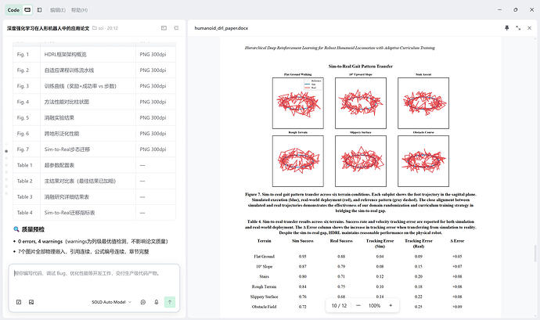Click the collapse list icon in chat header
The height and width of the screenshot is (320, 540).
point(176,28)
